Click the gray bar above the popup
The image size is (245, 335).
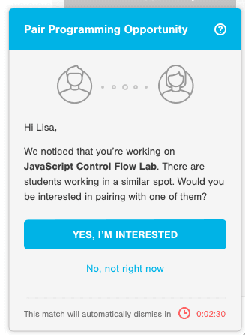pyautogui.click(x=150, y=4)
